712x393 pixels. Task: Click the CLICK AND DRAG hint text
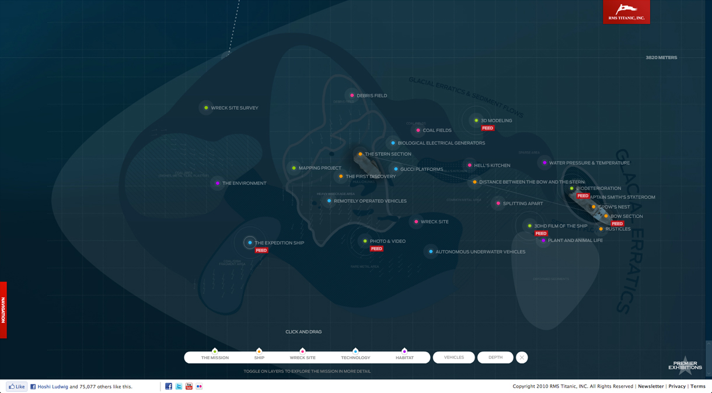(x=303, y=332)
